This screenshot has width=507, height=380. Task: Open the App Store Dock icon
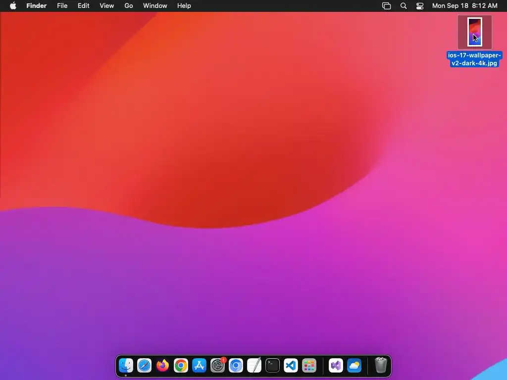tap(199, 366)
